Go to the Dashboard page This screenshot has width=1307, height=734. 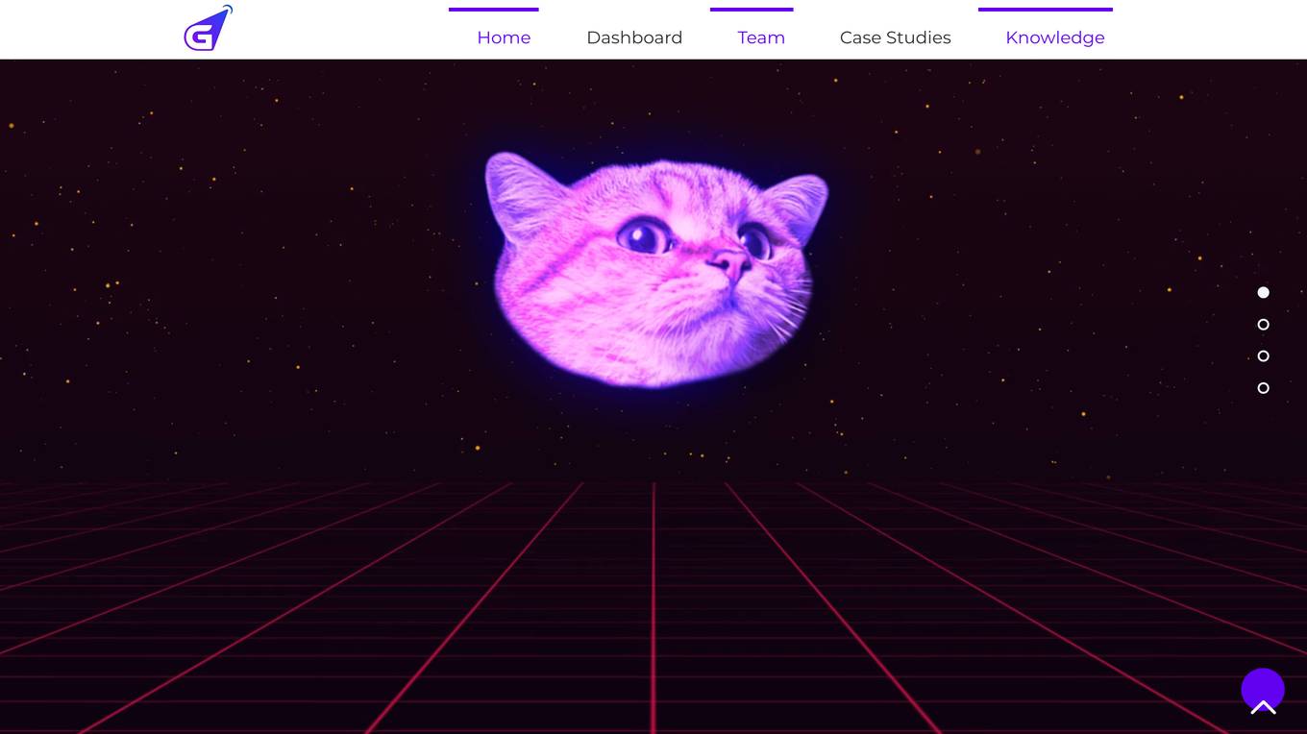634,37
